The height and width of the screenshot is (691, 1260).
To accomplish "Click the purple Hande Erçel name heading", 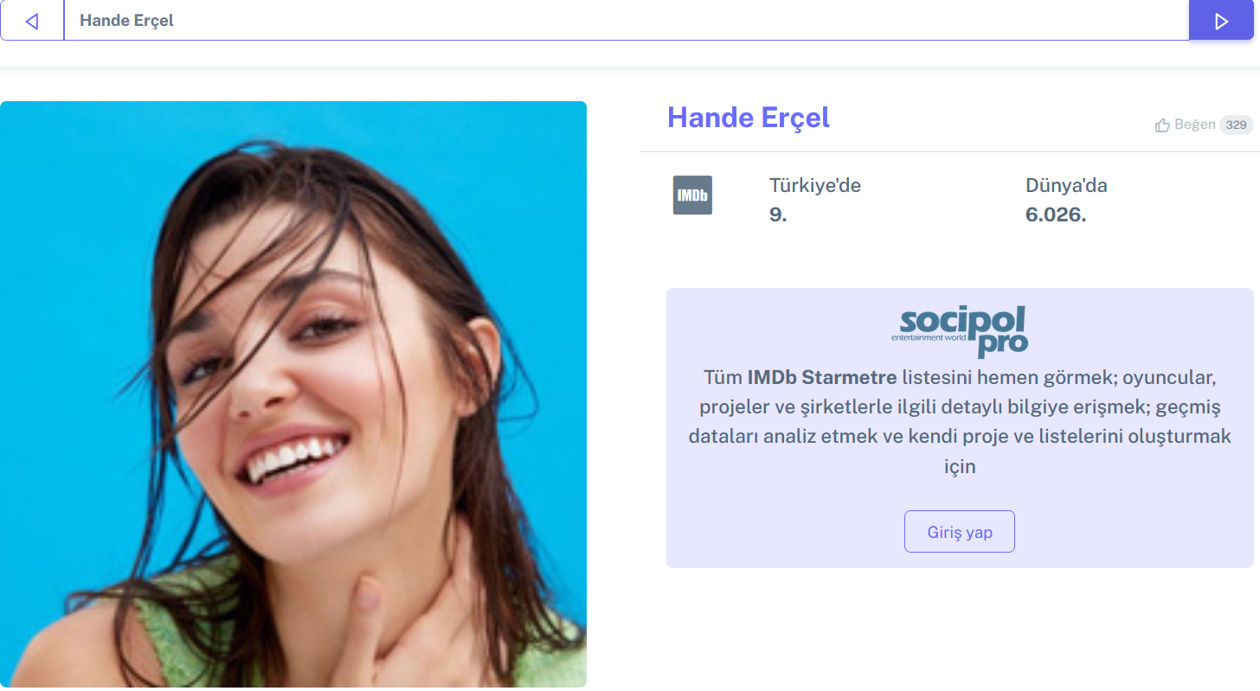I will pos(749,118).
